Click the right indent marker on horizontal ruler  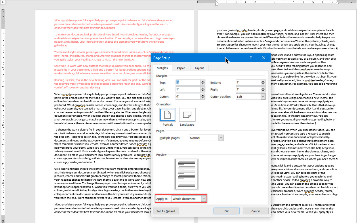click(x=337, y=3)
